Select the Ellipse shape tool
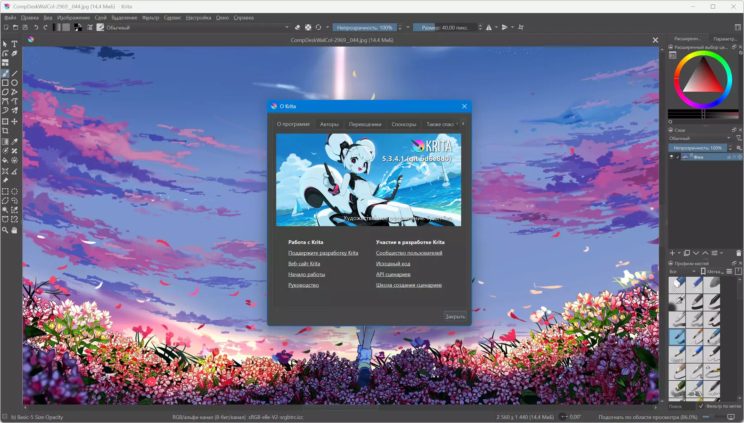 pos(15,83)
